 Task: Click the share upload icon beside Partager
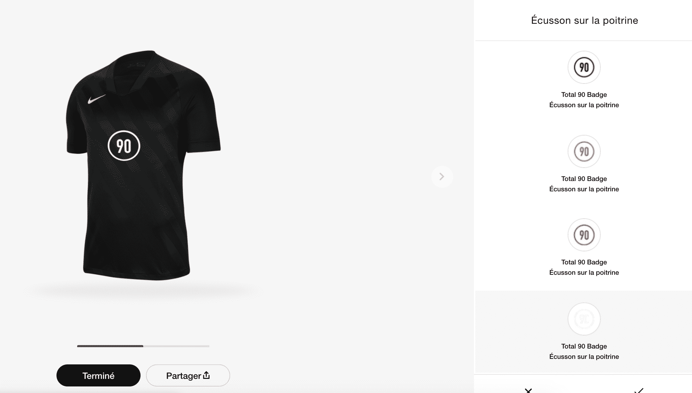tap(206, 375)
